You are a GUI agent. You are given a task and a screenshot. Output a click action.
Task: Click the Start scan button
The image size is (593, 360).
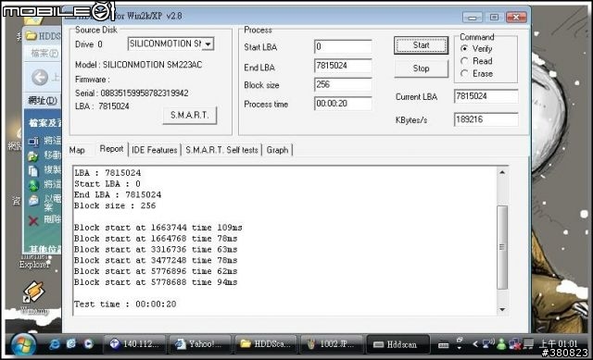(421, 45)
